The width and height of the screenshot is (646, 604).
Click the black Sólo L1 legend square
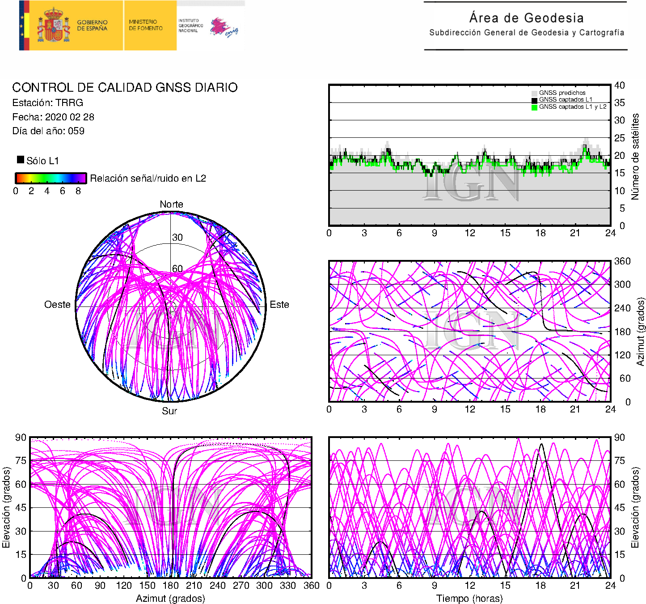pyautogui.click(x=21, y=160)
